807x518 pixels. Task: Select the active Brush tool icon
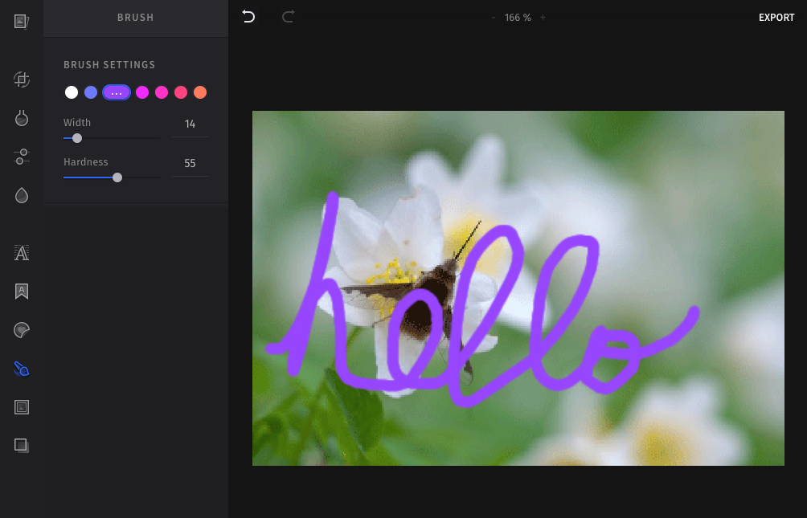click(21, 369)
